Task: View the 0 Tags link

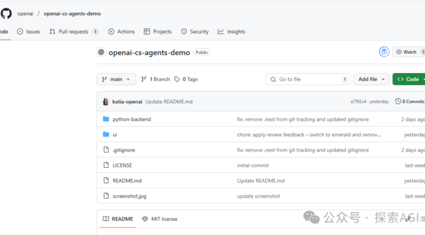Action: tap(186, 79)
